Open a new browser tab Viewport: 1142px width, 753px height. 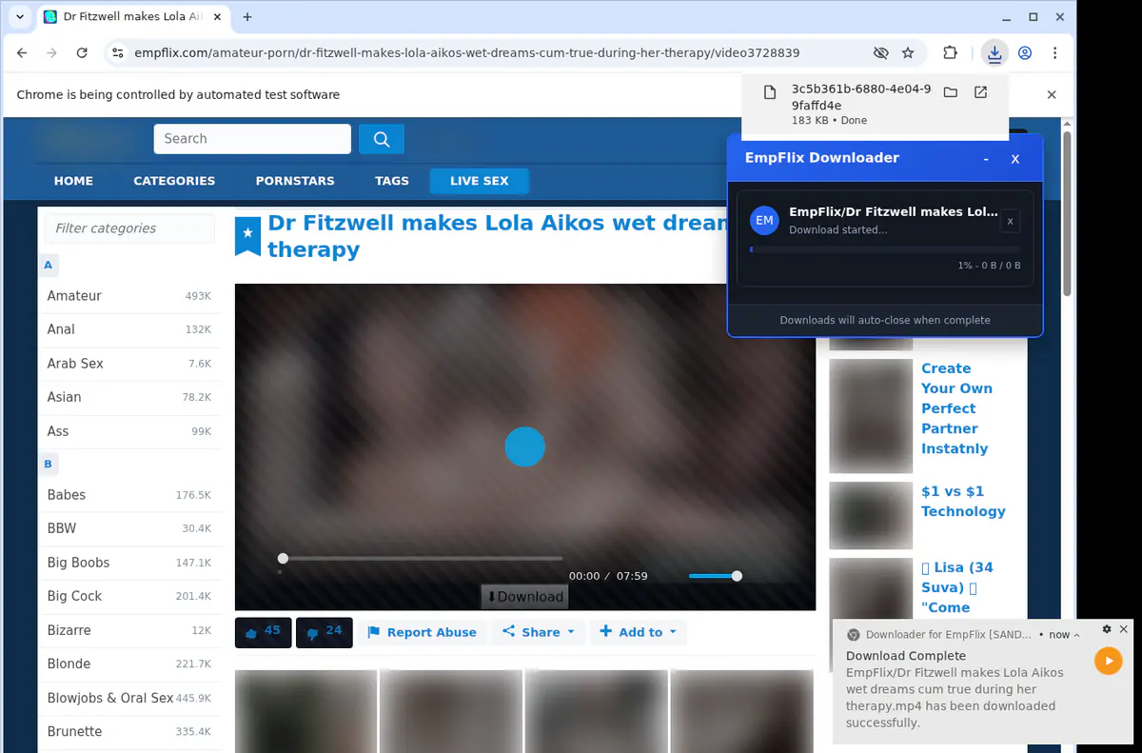click(247, 17)
